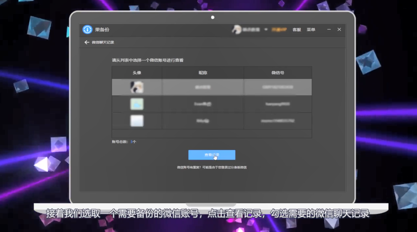Click the 微信号 column header
The height and width of the screenshot is (232, 417).
[277, 73]
